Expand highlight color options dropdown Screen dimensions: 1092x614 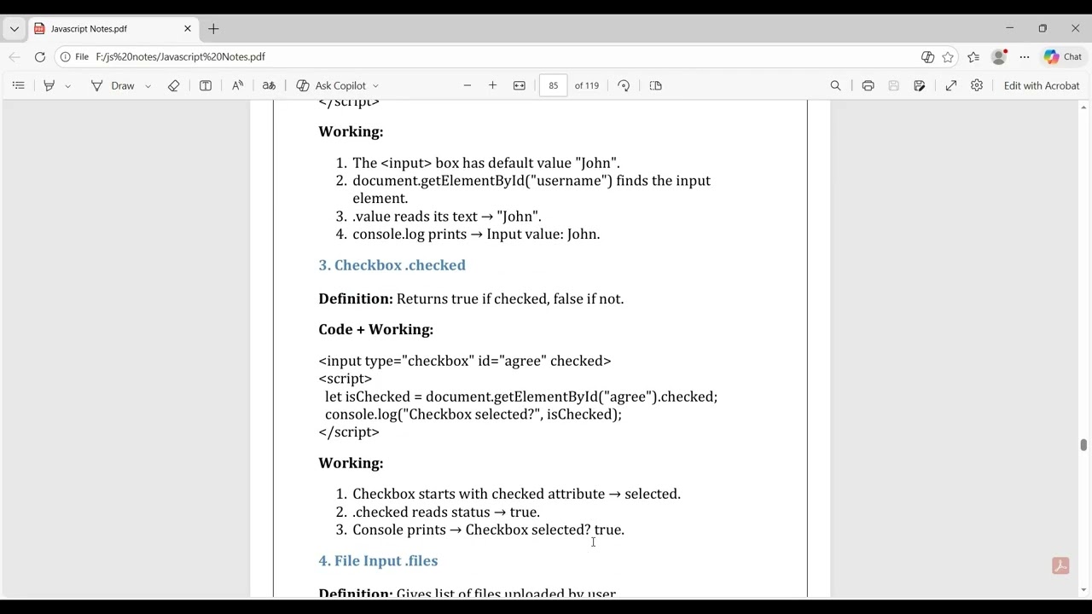tap(67, 86)
